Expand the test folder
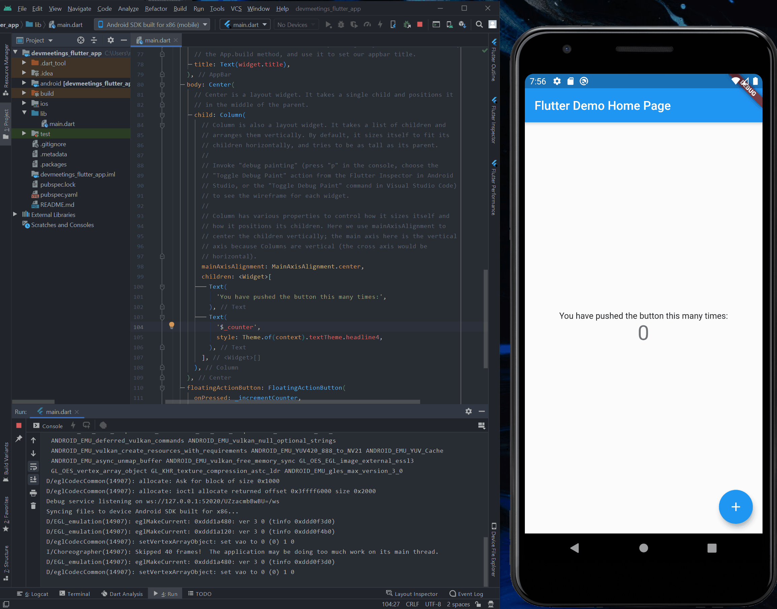 coord(24,133)
